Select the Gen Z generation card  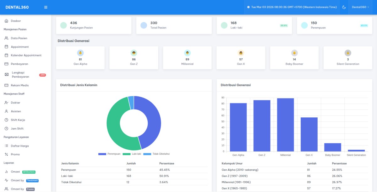[x=134, y=58]
